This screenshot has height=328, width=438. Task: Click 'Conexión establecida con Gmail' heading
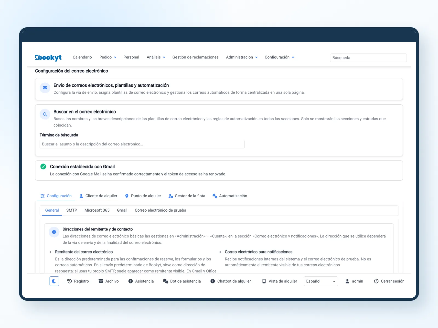[82, 166]
